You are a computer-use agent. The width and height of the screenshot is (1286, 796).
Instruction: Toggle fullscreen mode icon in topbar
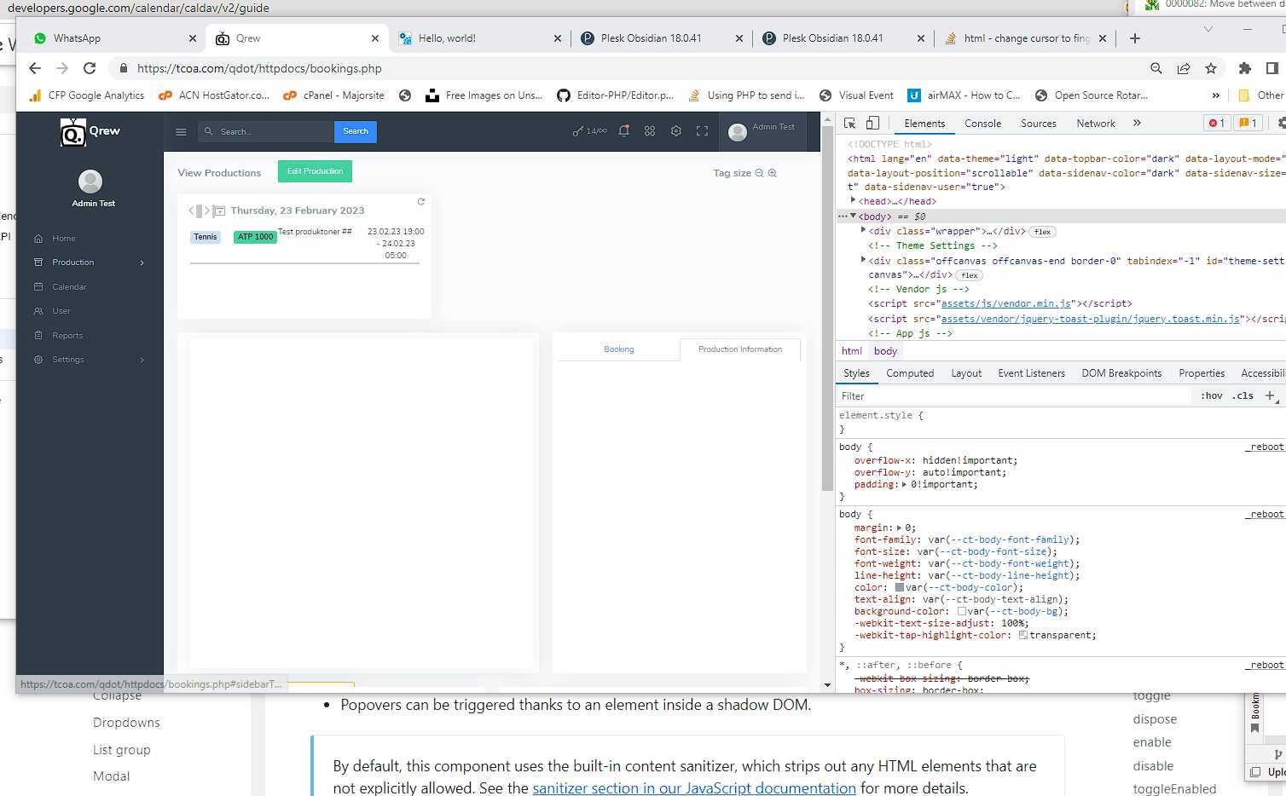pyautogui.click(x=702, y=131)
